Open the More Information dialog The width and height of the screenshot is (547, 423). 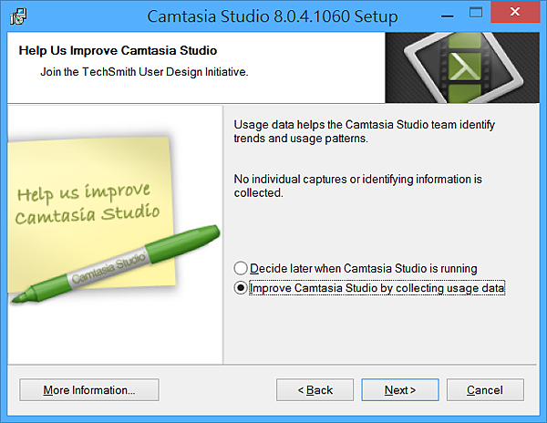[89, 390]
